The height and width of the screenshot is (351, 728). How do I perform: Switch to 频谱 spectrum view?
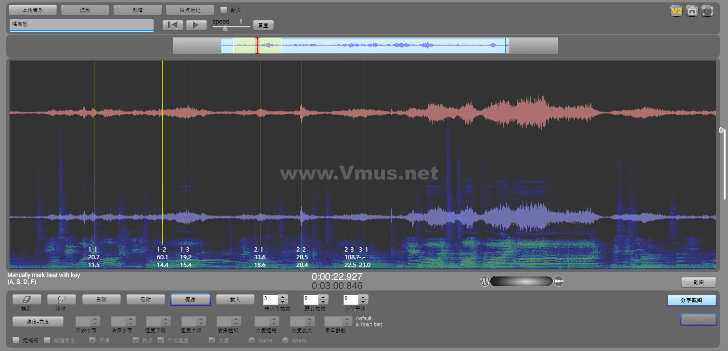pos(138,10)
